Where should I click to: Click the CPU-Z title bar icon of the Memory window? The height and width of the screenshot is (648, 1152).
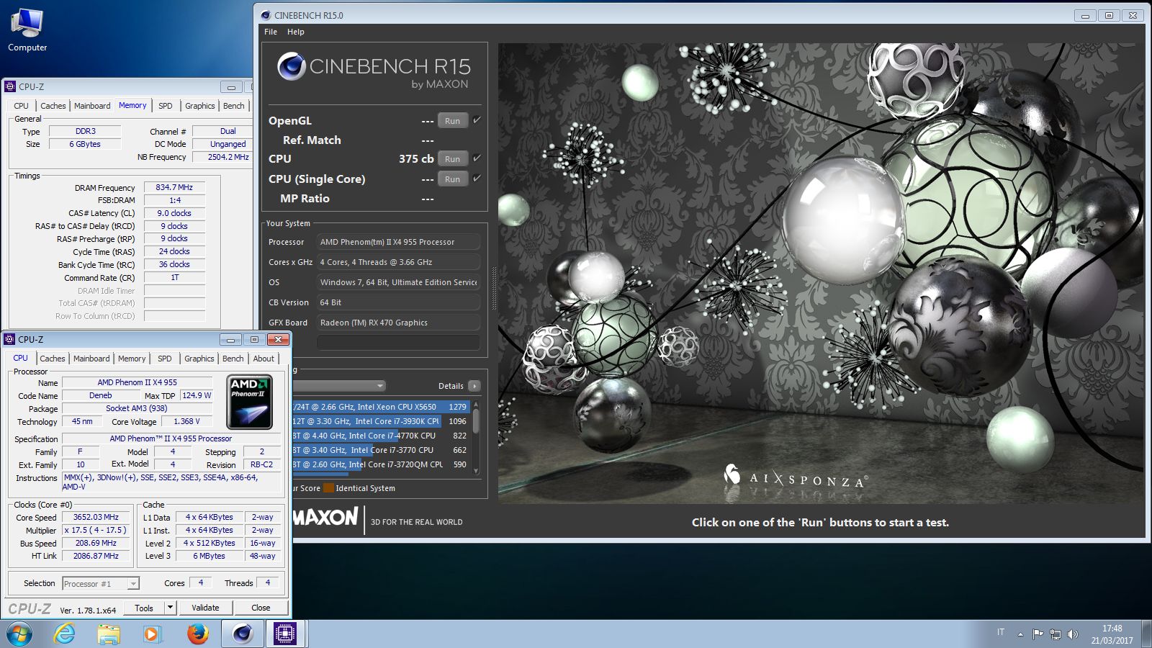click(x=10, y=86)
